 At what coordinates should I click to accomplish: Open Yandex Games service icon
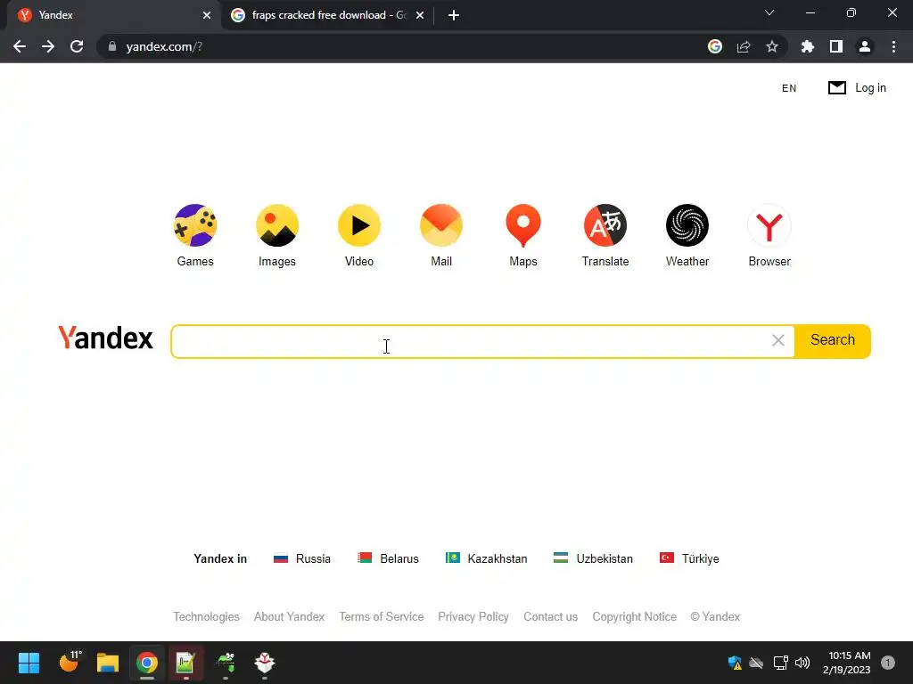195,225
